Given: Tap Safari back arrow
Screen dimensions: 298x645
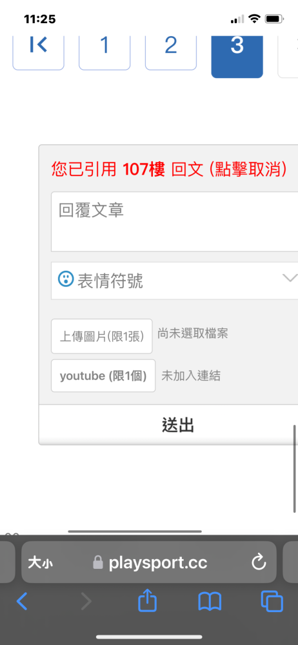Looking at the screenshot, I should pos(22,602).
